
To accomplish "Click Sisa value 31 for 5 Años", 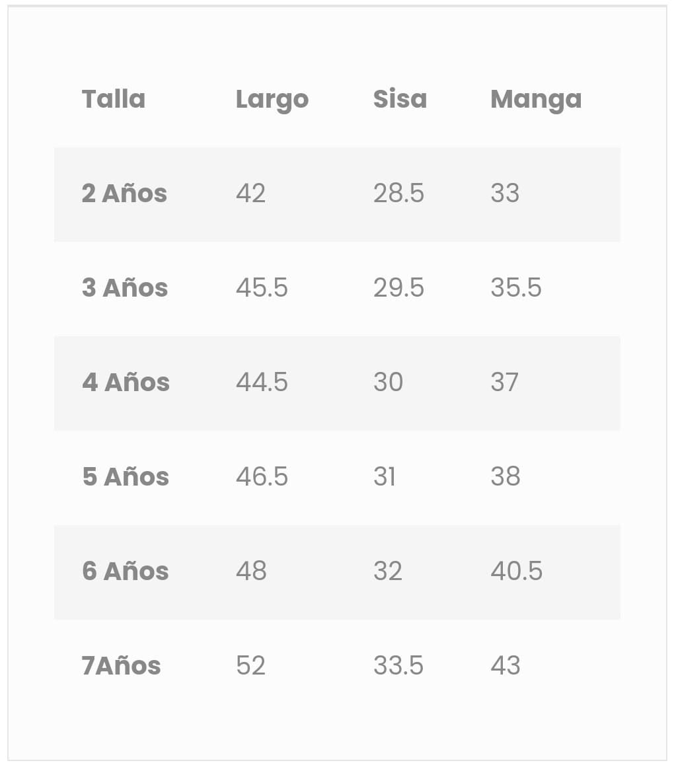I will (385, 477).
